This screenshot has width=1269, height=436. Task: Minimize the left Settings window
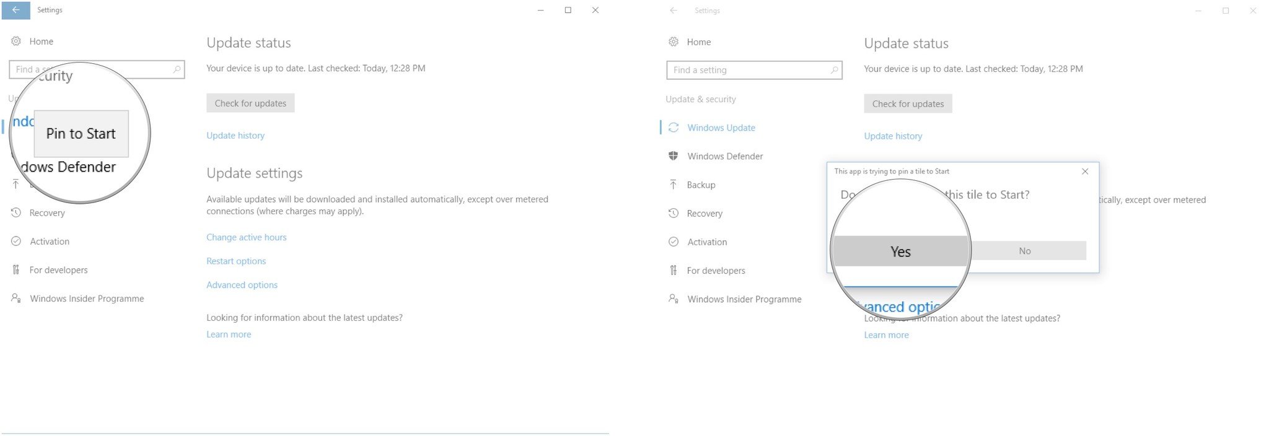540,10
